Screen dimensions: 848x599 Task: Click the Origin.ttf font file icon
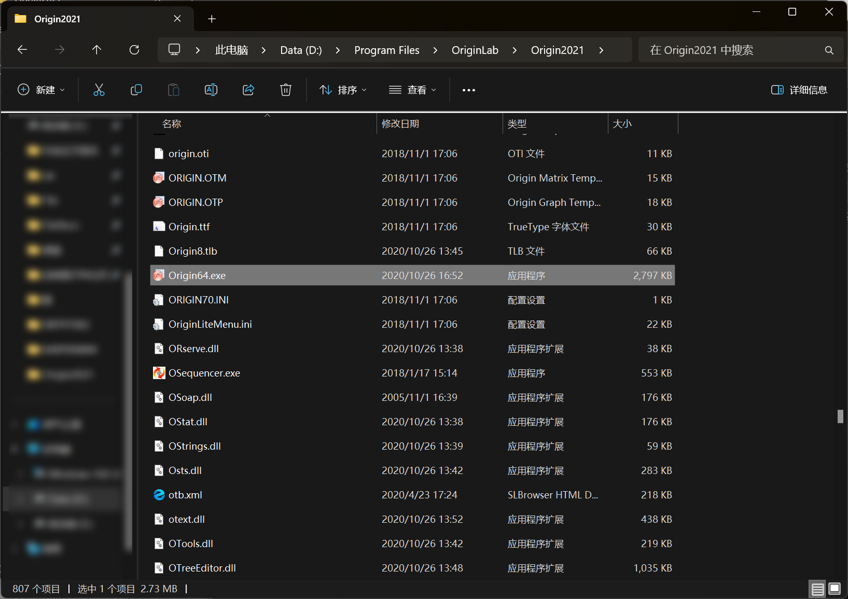pyautogui.click(x=159, y=227)
